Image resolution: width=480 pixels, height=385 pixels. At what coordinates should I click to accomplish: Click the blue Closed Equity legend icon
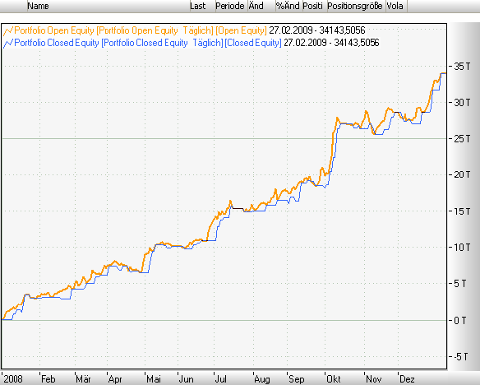coord(8,43)
